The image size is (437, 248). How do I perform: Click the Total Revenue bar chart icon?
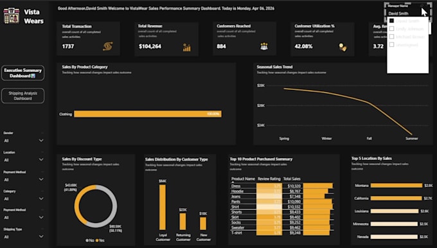pyautogui.click(x=187, y=47)
